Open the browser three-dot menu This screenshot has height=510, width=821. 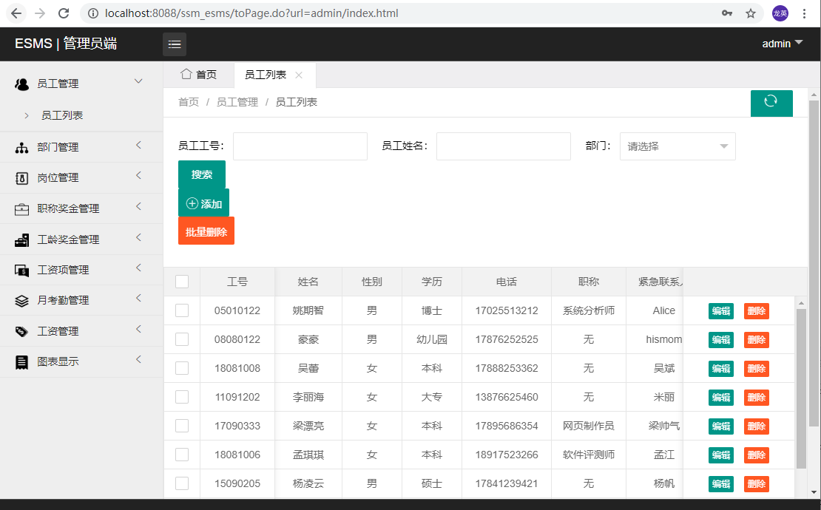tap(804, 13)
